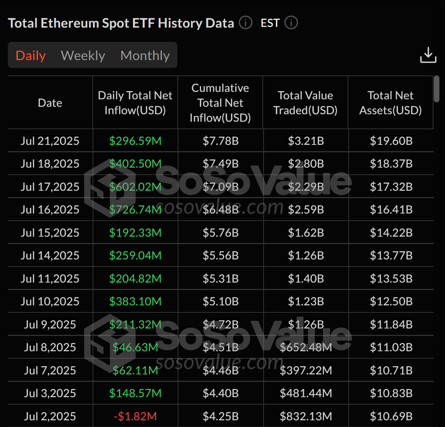445x427 pixels.
Task: Switch to the Monthly tab
Action: point(145,55)
